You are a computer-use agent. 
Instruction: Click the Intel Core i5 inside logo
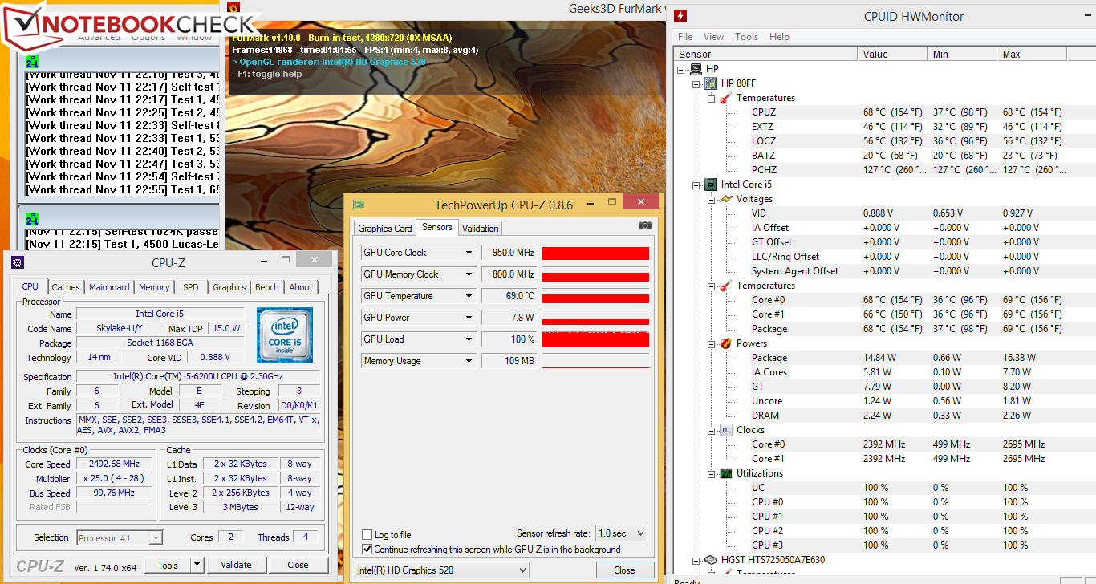[284, 335]
